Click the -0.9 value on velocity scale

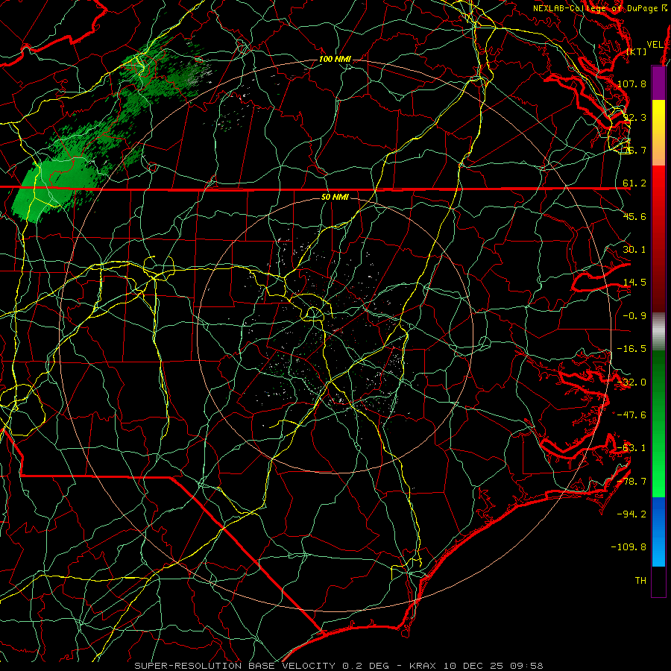(634, 316)
